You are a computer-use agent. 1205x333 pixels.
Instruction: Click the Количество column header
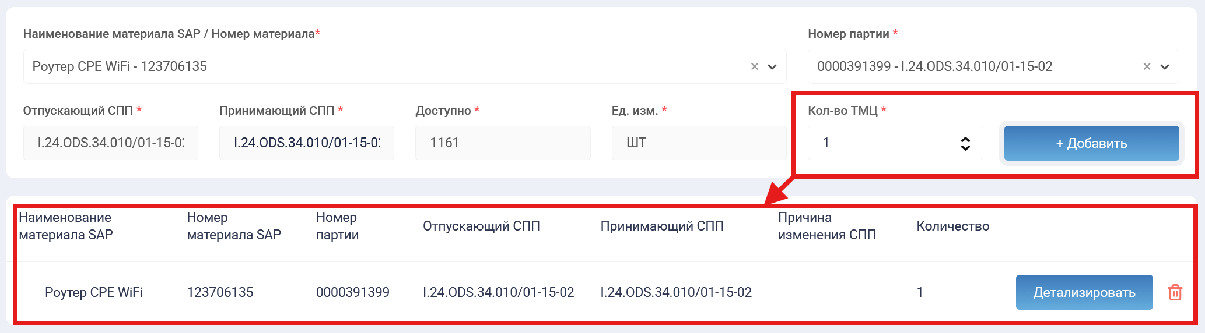pyautogui.click(x=952, y=226)
